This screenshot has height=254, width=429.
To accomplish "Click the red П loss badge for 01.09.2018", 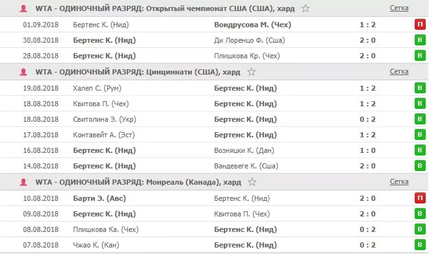I will tap(420, 25).
